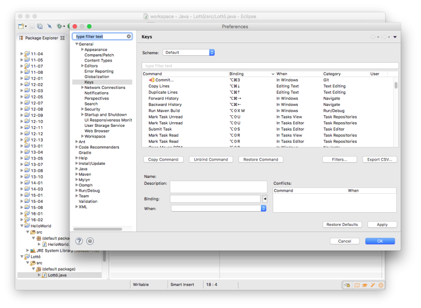Viewport: 421px width, 308px height.
Task: Confirm preferences with OK
Action: pyautogui.click(x=380, y=241)
